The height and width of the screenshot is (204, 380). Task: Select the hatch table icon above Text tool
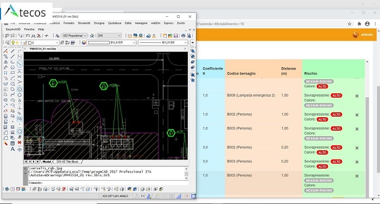(12, 143)
